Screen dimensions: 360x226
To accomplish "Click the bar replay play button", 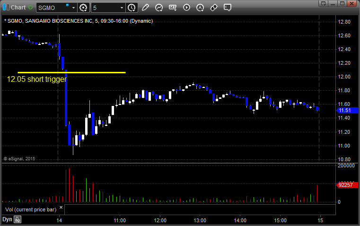I will [186, 8].
